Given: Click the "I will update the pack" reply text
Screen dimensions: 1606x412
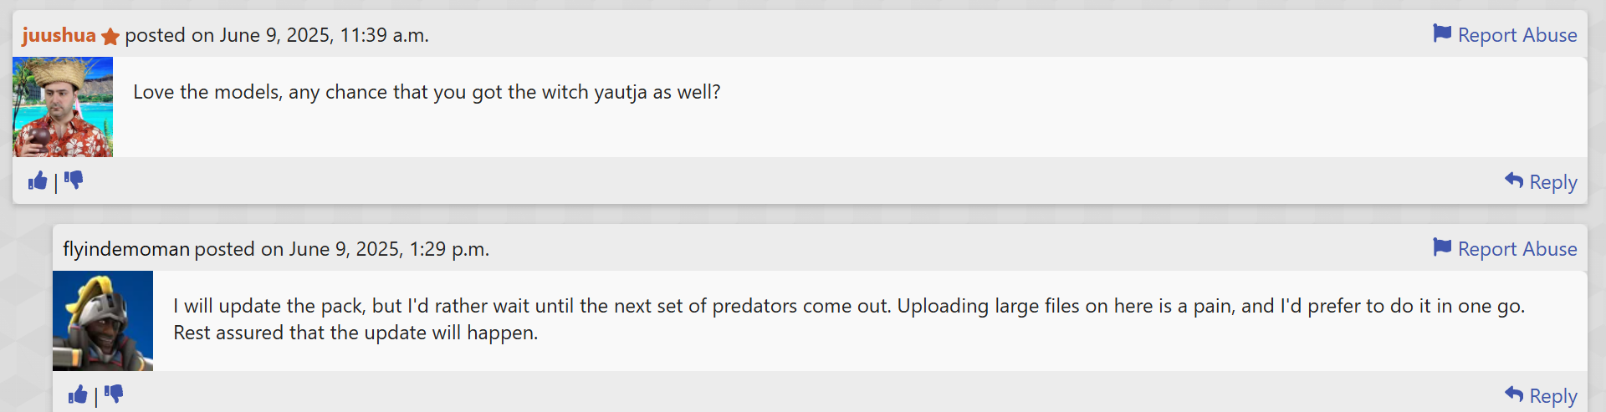Looking at the screenshot, I should 849,319.
